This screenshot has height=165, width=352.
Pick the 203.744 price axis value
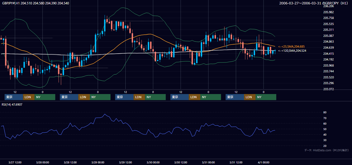[329, 71]
